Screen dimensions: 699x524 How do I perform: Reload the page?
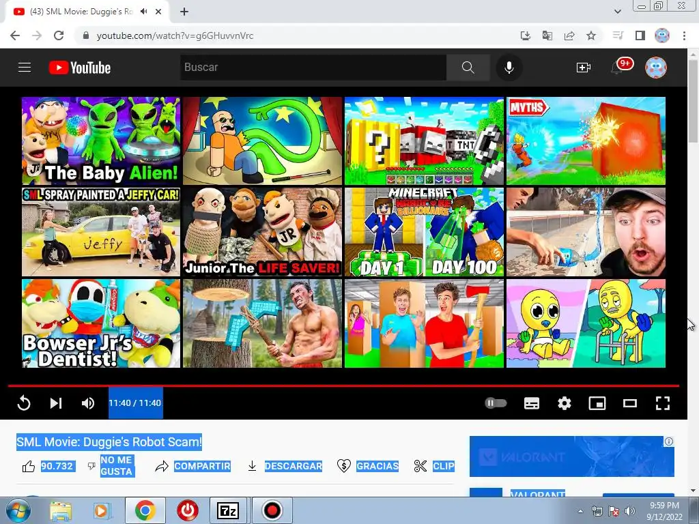pyautogui.click(x=59, y=35)
